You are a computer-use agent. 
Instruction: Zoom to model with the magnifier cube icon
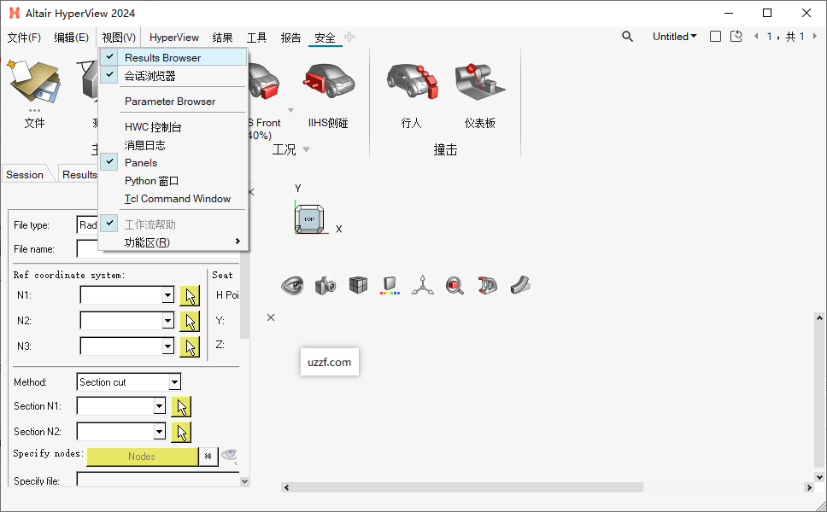[455, 285]
